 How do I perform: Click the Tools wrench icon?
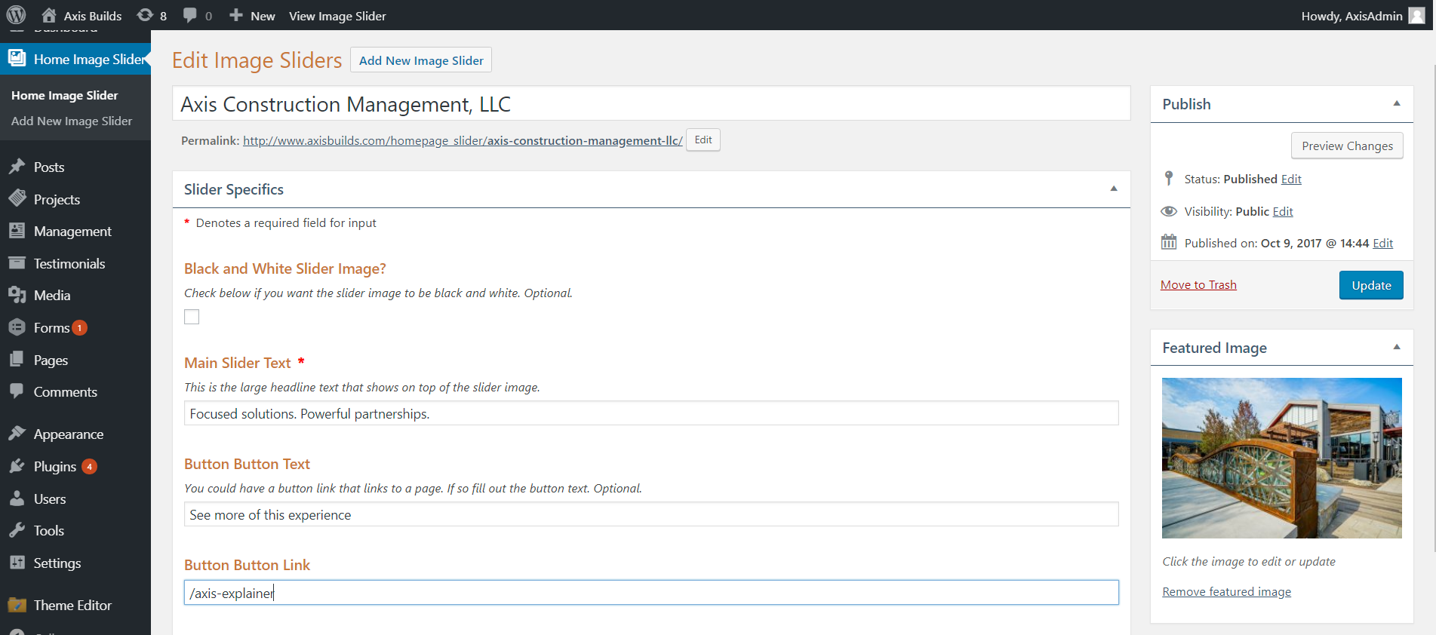click(17, 530)
